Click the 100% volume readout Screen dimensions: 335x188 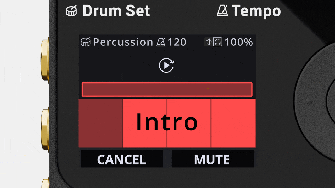(238, 42)
